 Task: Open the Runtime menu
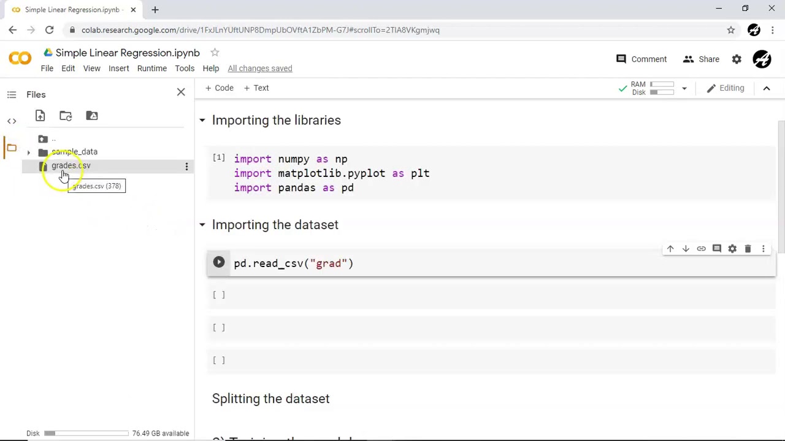152,68
